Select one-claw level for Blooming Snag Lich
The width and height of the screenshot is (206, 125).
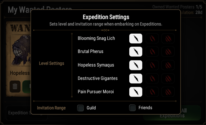pos(136,38)
